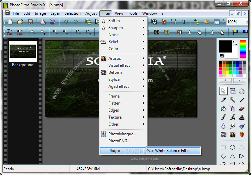Viewport: 251px width, 175px height.
Task: Increase contrast with half-circle plus icon
Action: click(x=65, y=32)
